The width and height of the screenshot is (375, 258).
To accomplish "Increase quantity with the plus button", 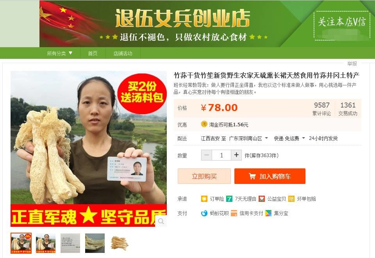I will [236, 155].
